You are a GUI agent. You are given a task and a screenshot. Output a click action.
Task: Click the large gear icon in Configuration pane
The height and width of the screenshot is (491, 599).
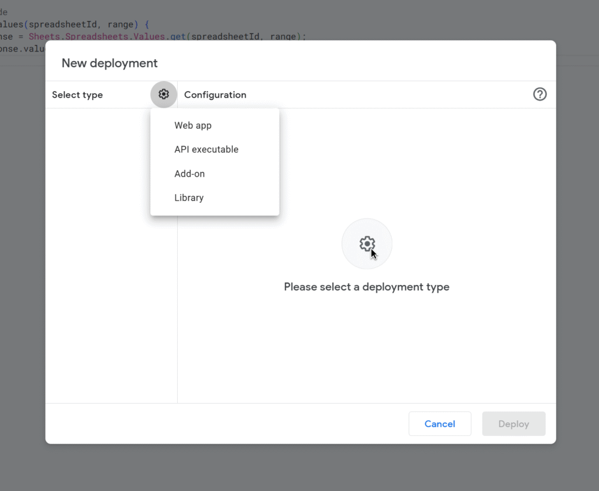367,244
